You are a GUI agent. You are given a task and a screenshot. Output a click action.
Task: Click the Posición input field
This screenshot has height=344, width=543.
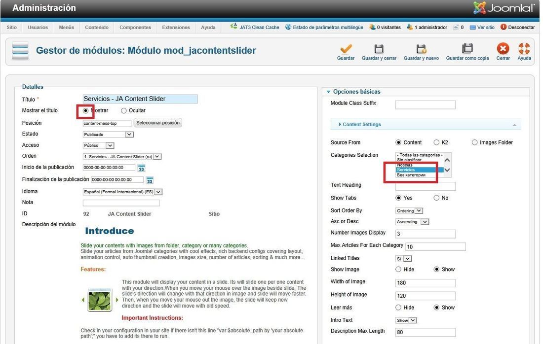pyautogui.click(x=107, y=123)
